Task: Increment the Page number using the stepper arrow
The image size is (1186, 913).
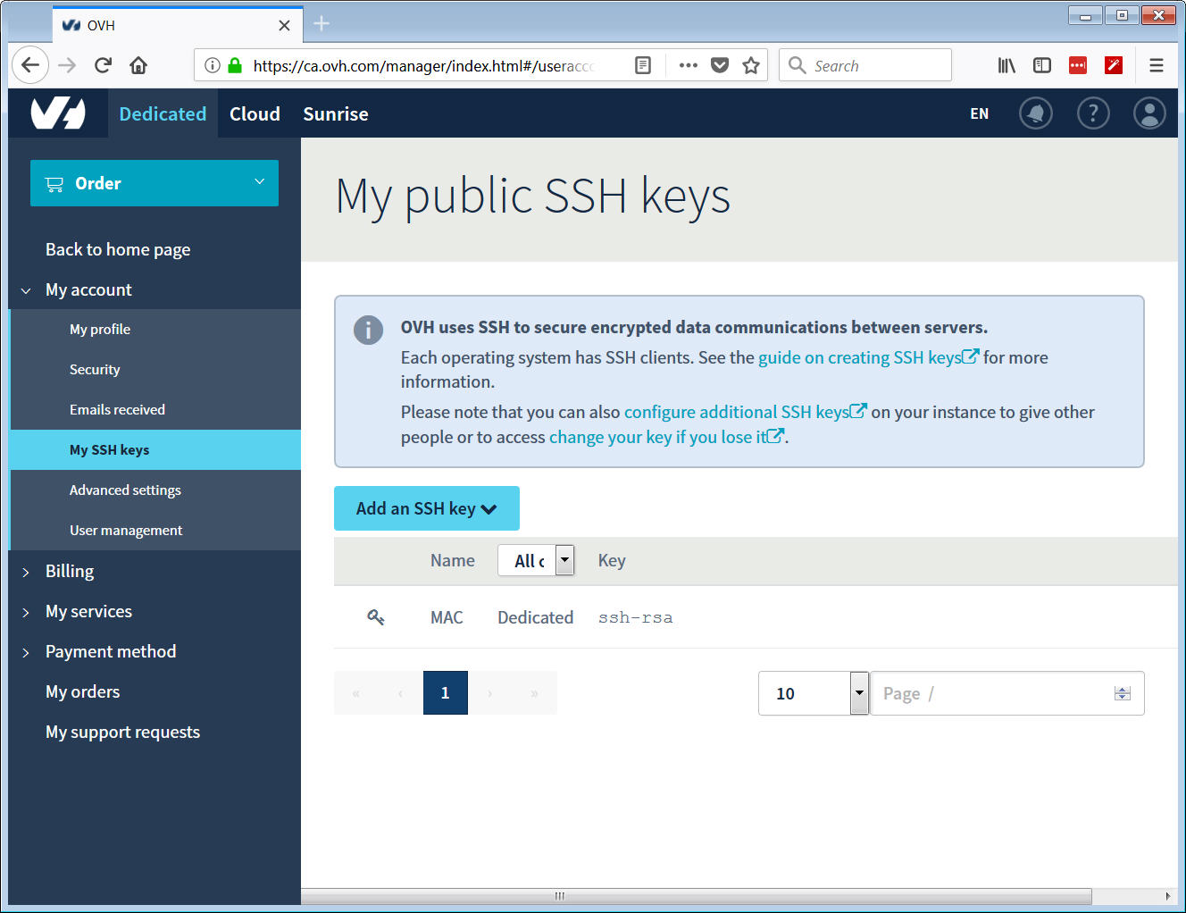Action: (1122, 688)
